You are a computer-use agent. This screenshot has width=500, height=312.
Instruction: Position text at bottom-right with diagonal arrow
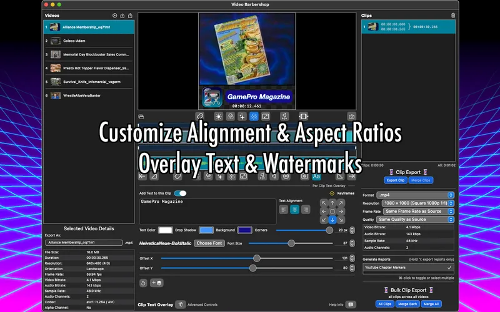point(341,220)
